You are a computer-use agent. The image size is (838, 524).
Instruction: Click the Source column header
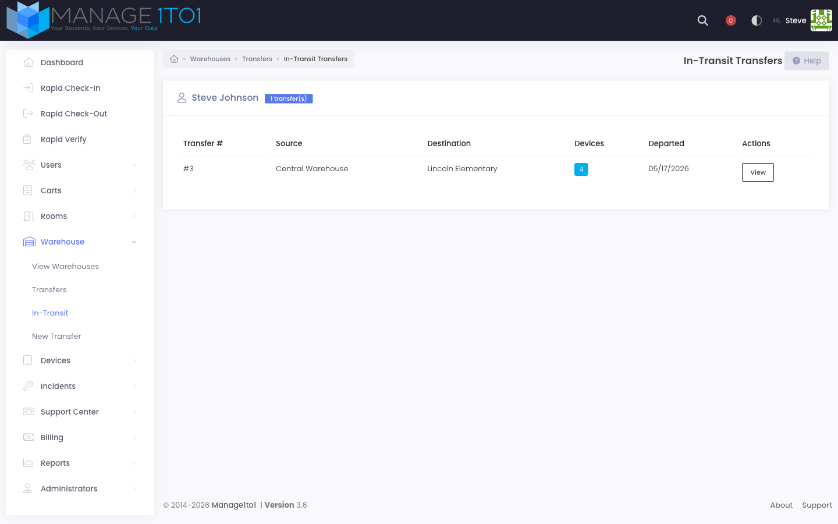[x=289, y=143]
